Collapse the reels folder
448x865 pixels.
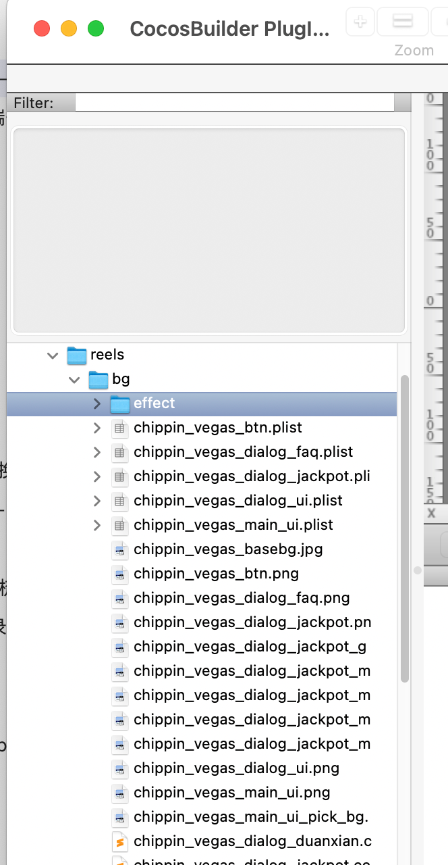(x=53, y=355)
